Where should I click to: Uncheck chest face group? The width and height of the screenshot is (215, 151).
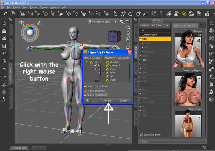(107, 69)
